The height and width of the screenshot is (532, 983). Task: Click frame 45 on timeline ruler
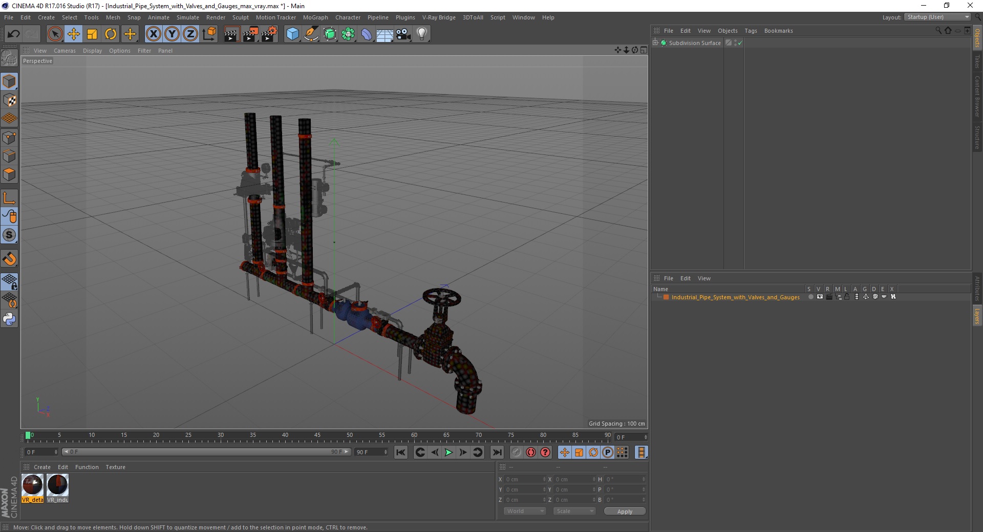tap(317, 435)
